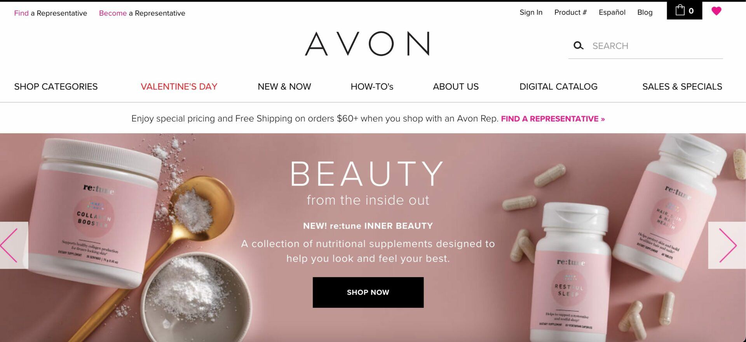Go to Sales & Specials
Viewport: 746px width, 342px height.
682,87
